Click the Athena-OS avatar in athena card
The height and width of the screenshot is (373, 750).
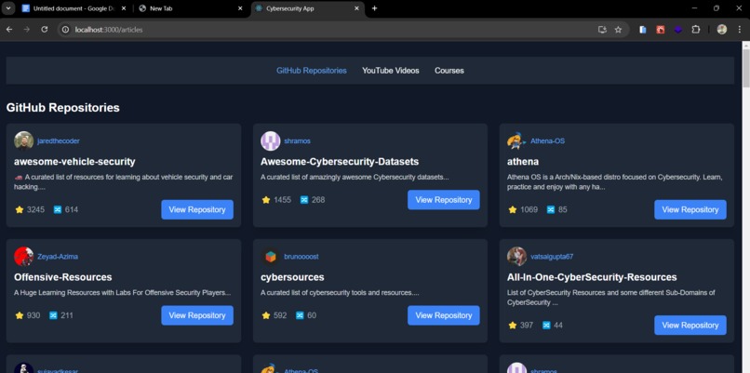point(516,141)
